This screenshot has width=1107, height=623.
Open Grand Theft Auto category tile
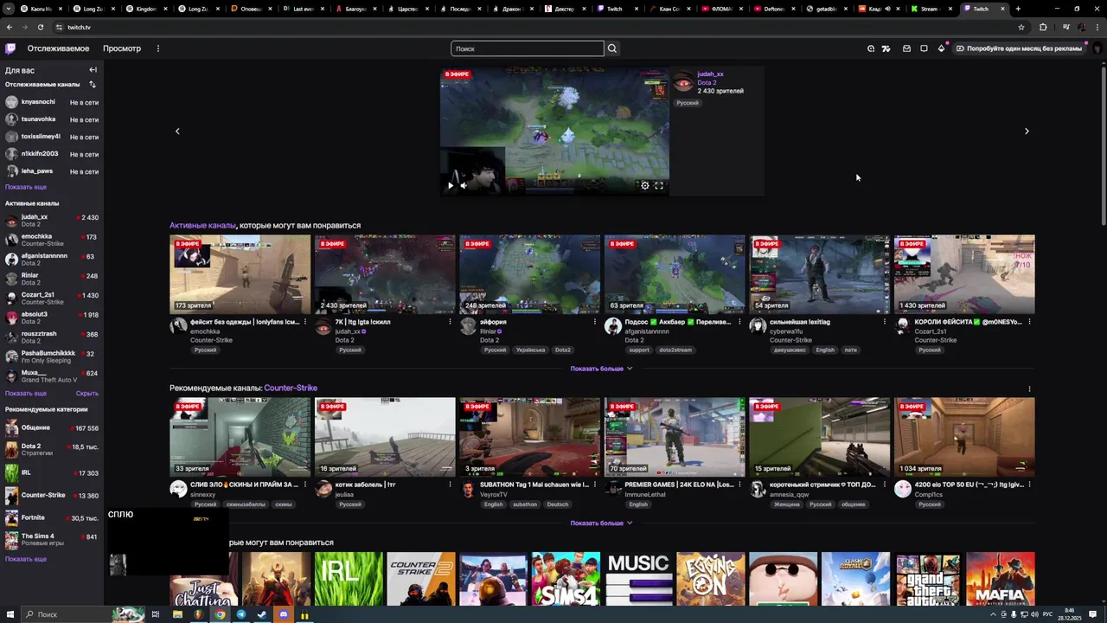coord(928,579)
